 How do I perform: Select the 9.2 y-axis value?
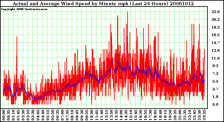pos(216,66)
